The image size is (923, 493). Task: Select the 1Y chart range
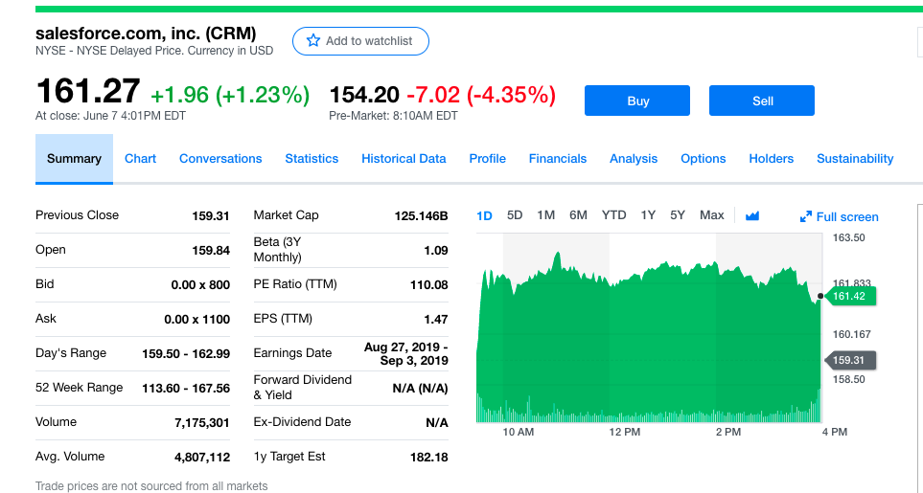coord(648,215)
